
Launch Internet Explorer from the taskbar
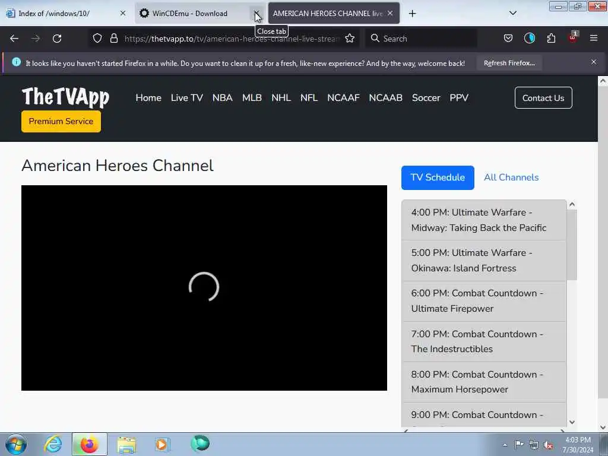pyautogui.click(x=53, y=444)
